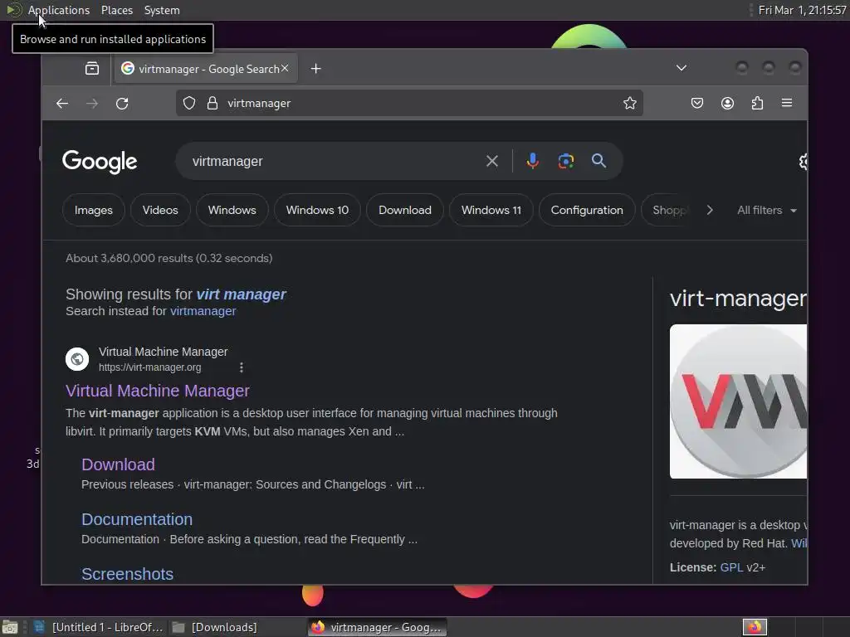Open the Download sitelink
Image resolution: width=850 pixels, height=637 pixels.
pyautogui.click(x=118, y=464)
